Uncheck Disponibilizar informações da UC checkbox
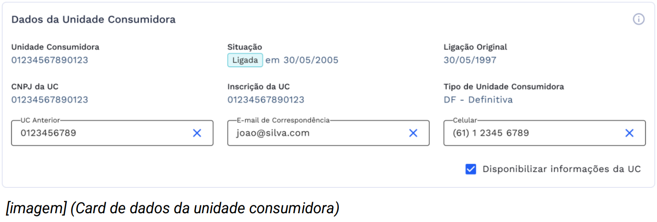This screenshot has width=657, height=222. point(471,169)
